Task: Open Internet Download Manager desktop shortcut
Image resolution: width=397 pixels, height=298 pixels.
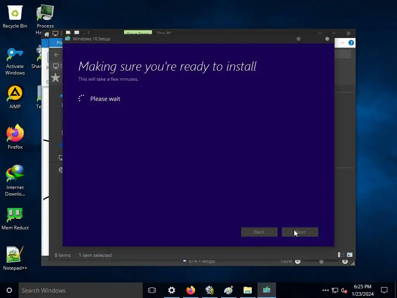Action: pyautogui.click(x=15, y=180)
